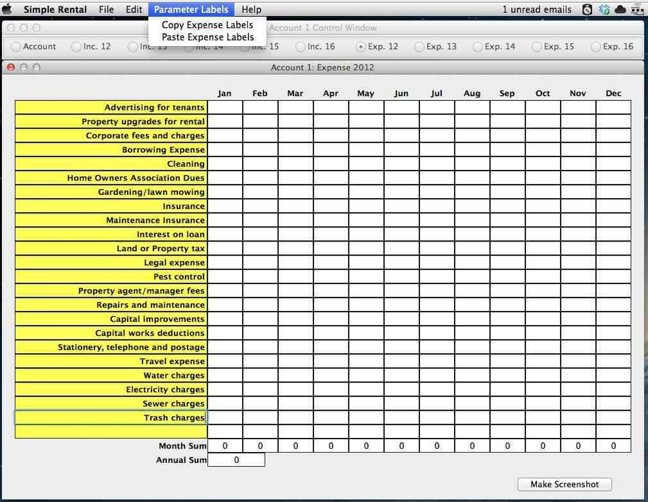The height and width of the screenshot is (502, 648).
Task: Click the Make Screenshot button
Action: tap(564, 484)
